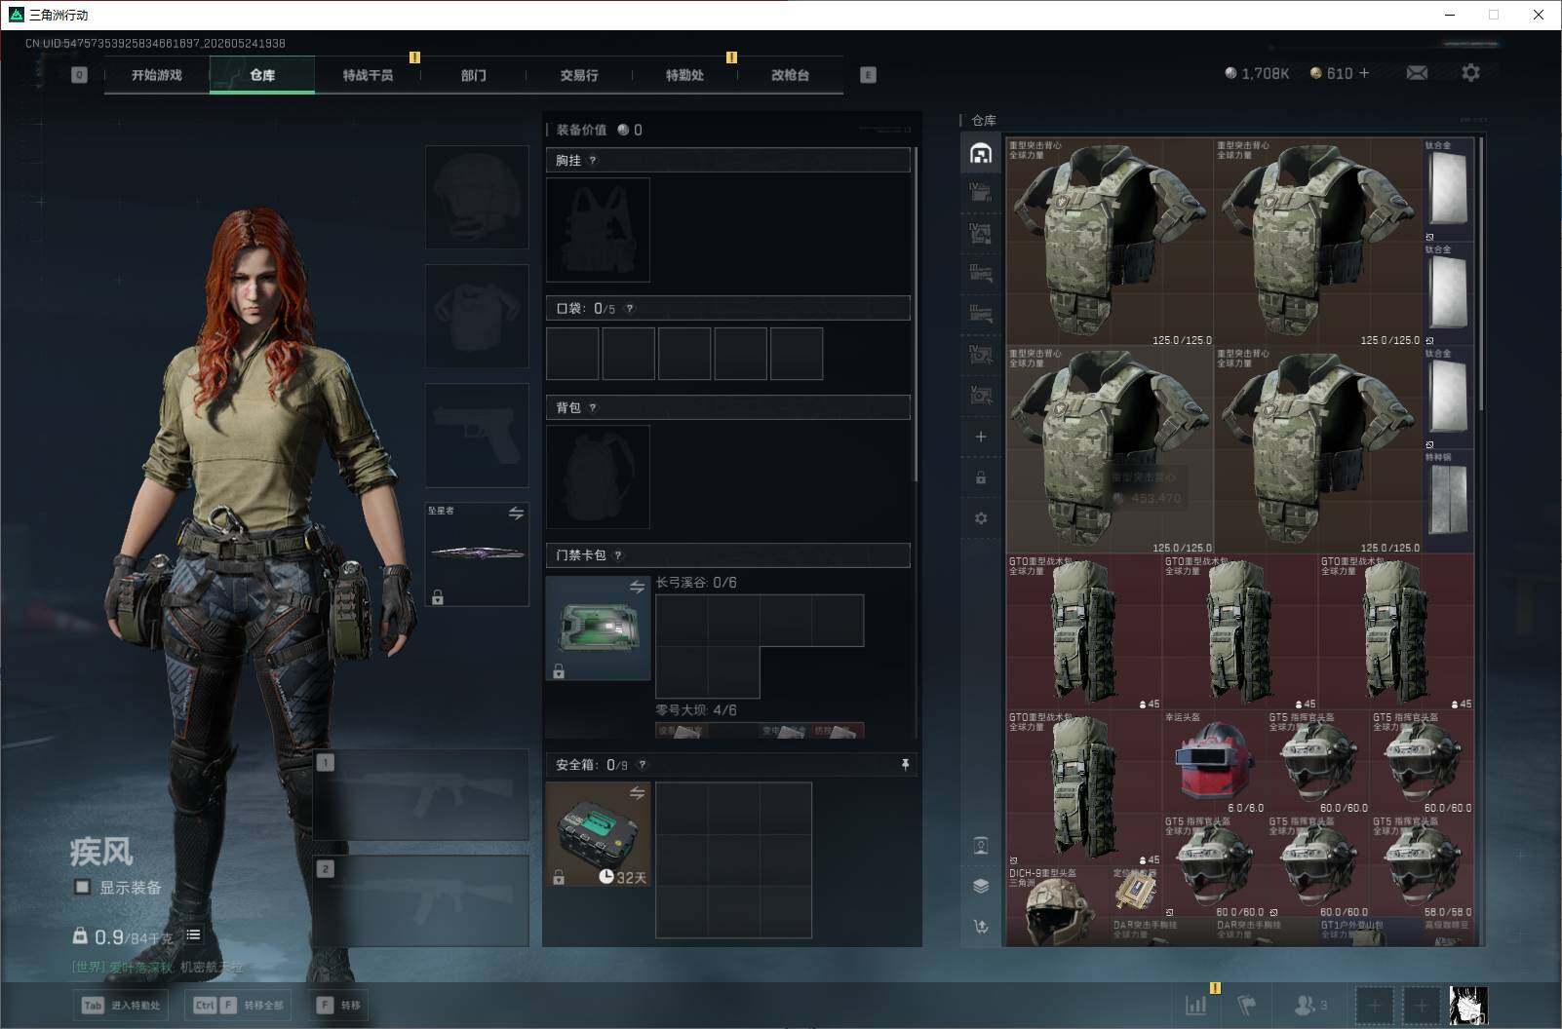Click the help icon next to 门禁卡包
This screenshot has width=1562, height=1029.
[618, 555]
